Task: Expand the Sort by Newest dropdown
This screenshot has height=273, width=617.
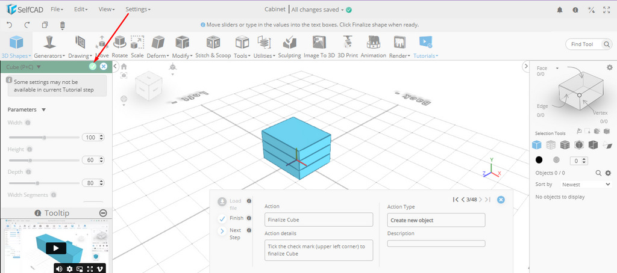Action: coord(581,185)
